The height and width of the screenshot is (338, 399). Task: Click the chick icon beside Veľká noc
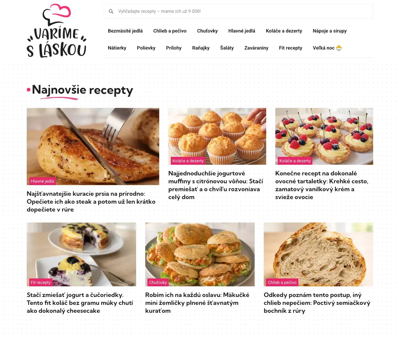(x=339, y=48)
